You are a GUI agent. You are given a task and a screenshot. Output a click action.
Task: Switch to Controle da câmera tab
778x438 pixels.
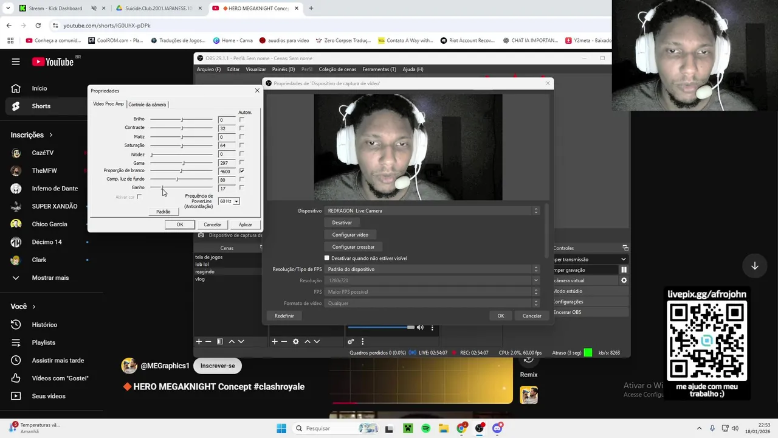(x=146, y=105)
